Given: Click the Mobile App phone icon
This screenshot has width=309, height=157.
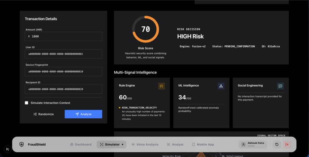Looking at the screenshot, I should 194,144.
